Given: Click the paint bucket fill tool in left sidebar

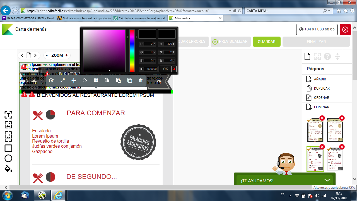Looking at the screenshot, I should (x=8, y=169).
